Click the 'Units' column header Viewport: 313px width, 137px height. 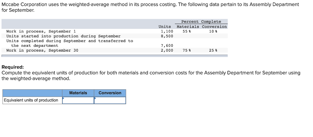165,26
